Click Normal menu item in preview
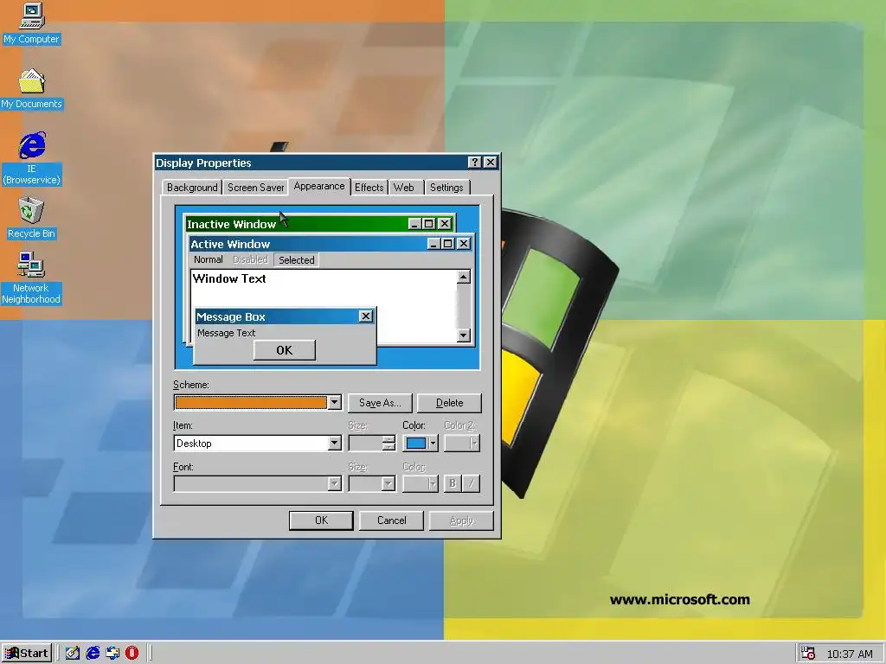 pyautogui.click(x=208, y=259)
